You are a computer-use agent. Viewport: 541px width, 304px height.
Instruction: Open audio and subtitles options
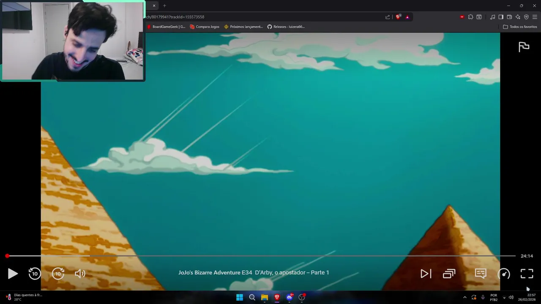[x=481, y=274]
